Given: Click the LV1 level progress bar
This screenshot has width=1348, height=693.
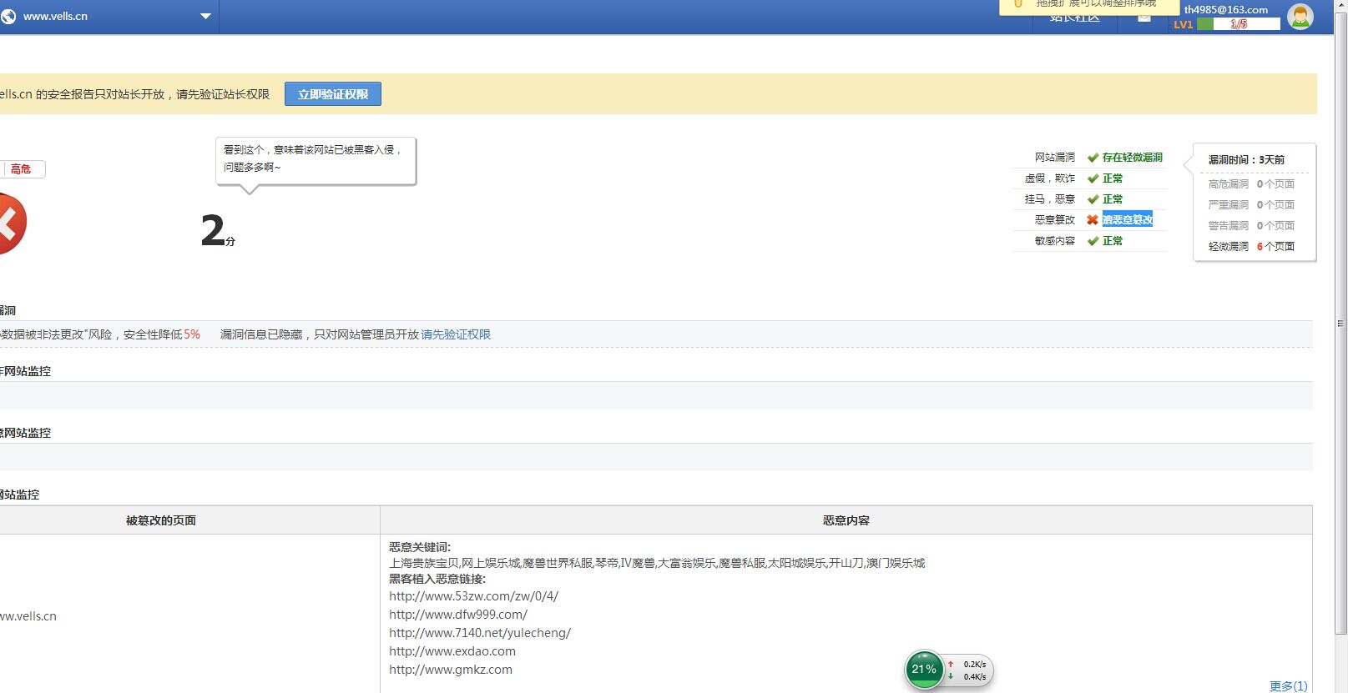Looking at the screenshot, I should click(1239, 24).
